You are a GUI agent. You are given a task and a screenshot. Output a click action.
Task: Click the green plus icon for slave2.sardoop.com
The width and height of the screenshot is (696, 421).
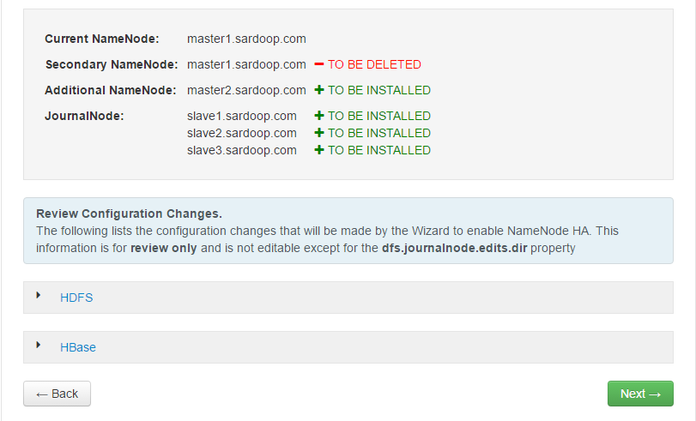click(x=318, y=133)
